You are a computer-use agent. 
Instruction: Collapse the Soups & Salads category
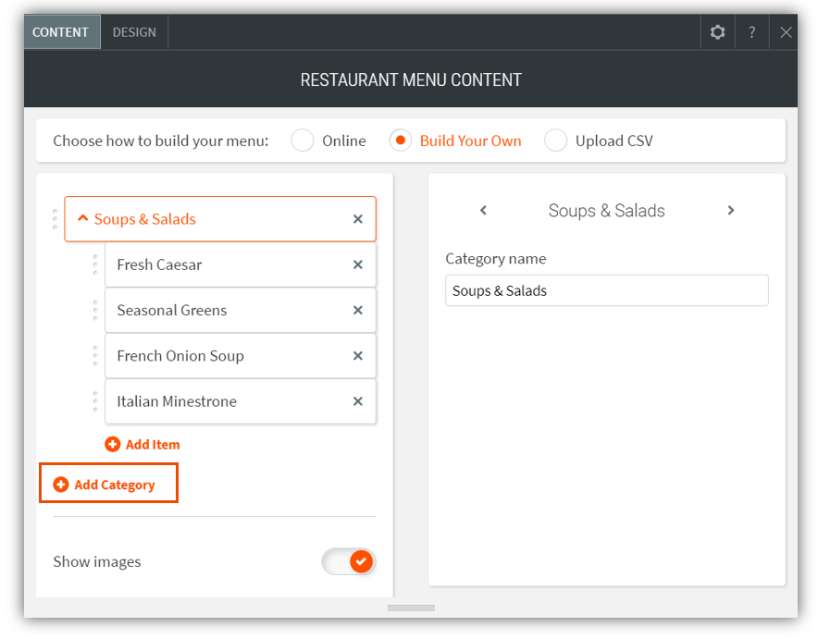point(83,219)
